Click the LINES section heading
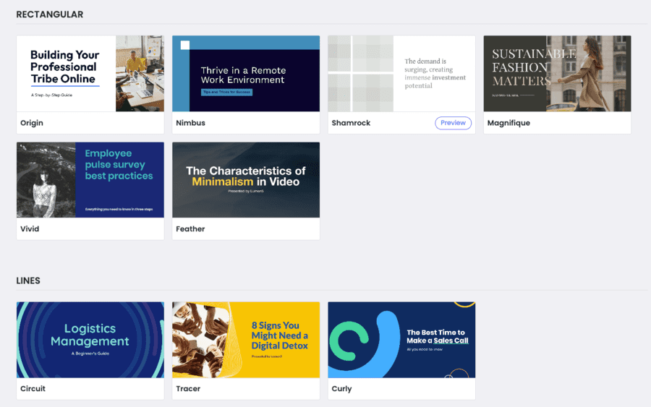The image size is (651, 407). (28, 281)
